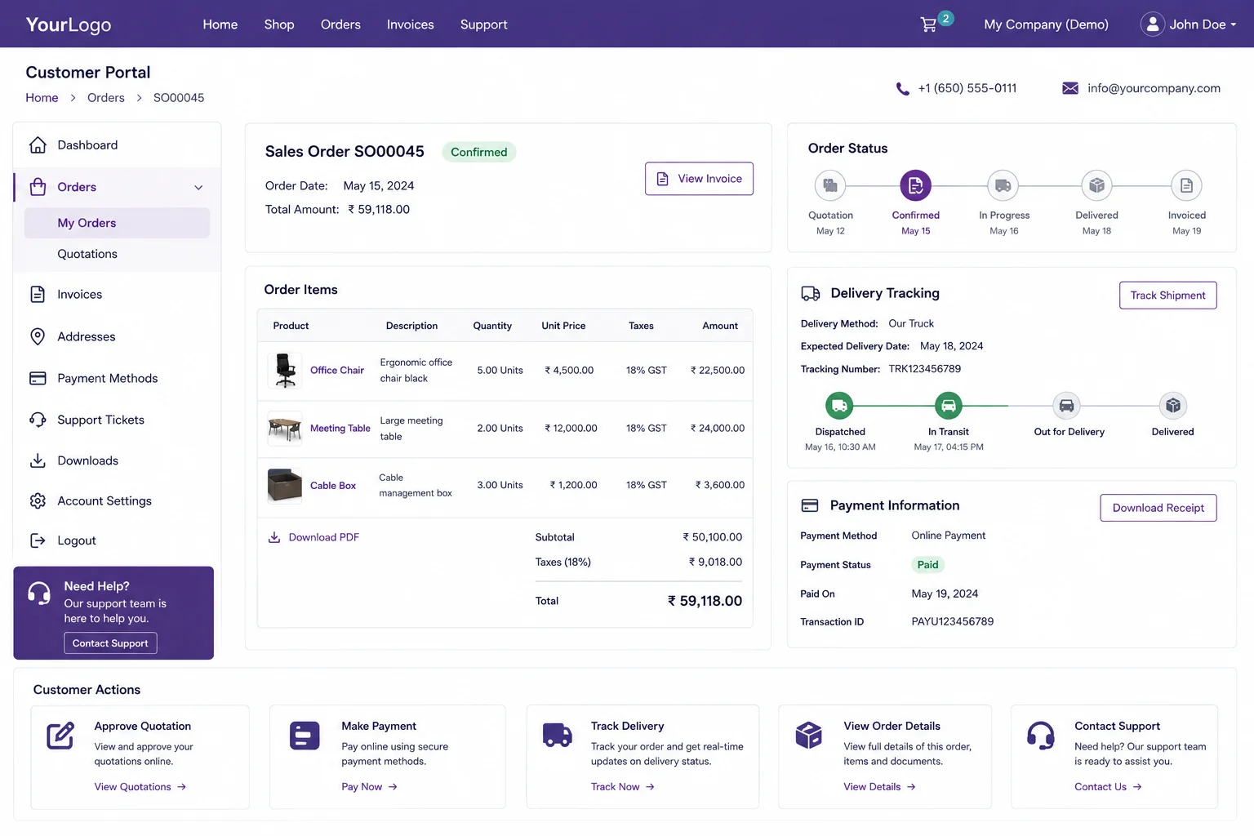Viewport: 1254px width, 836px height.
Task: Open My Company (Demo) company selector
Action: (x=1046, y=24)
